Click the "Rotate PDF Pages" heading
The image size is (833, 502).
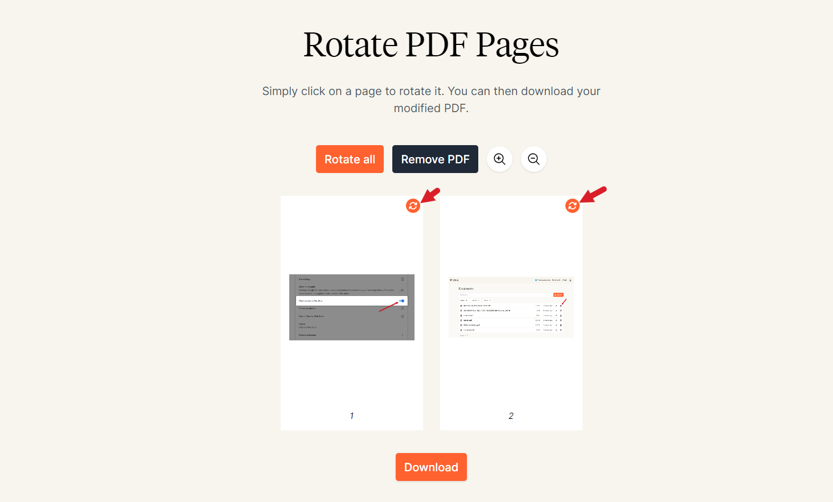click(x=431, y=45)
